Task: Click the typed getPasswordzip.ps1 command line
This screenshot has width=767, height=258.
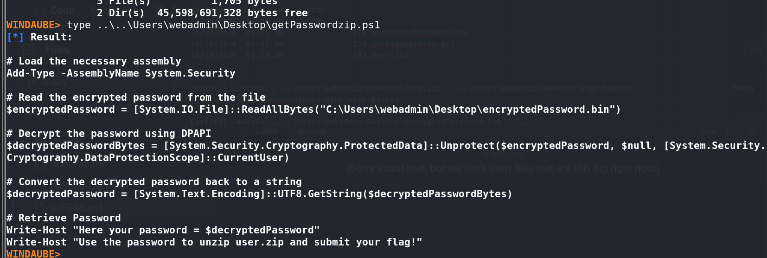Action: 223,25
